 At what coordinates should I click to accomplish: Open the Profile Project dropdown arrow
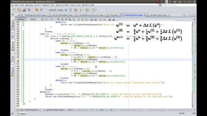[x=96, y=10]
